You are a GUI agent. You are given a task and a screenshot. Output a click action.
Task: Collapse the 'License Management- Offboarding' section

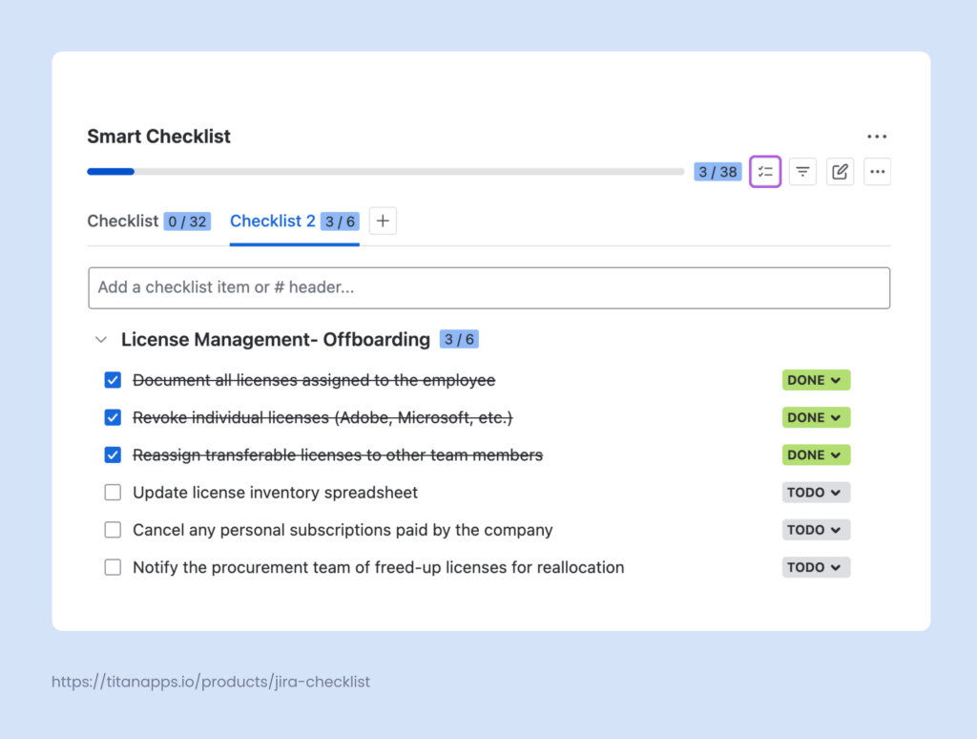coord(101,339)
